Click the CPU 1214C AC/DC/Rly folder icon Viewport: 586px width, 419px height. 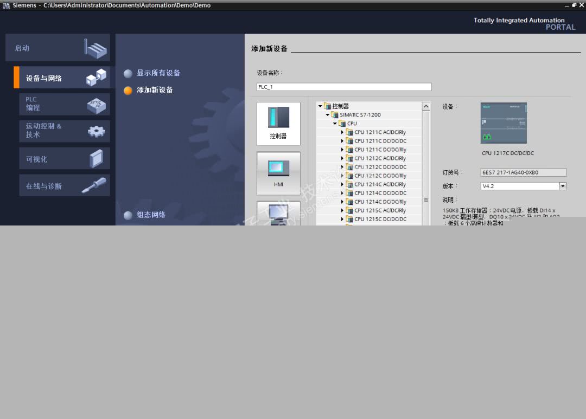coord(349,184)
